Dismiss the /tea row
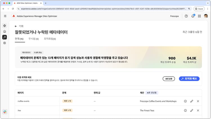Screen dimensions: 211x119 point(198,110)
